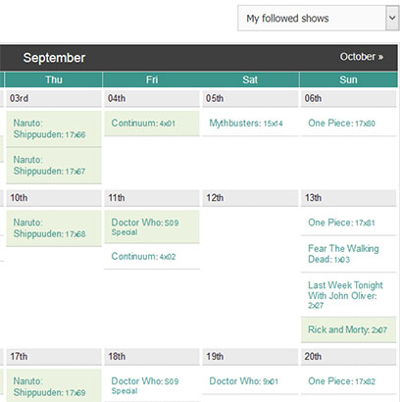Click the dropdown arrow beside My followed shows
This screenshot has height=402, width=402.
[x=392, y=19]
